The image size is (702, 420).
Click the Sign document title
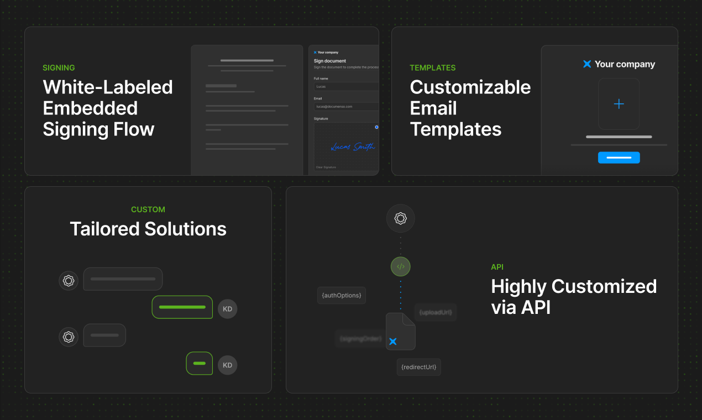[330, 61]
